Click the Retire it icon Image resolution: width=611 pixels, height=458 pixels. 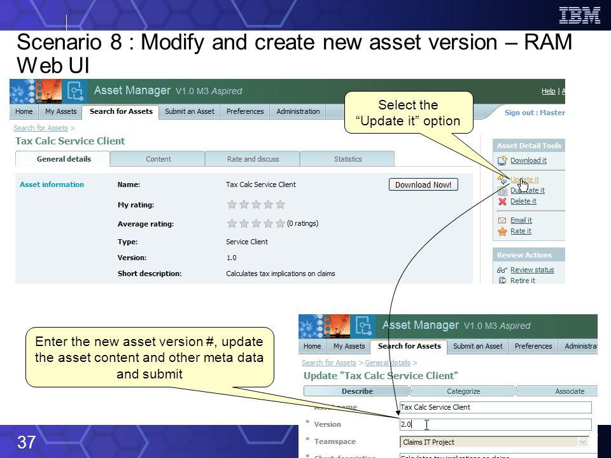pyautogui.click(x=502, y=281)
